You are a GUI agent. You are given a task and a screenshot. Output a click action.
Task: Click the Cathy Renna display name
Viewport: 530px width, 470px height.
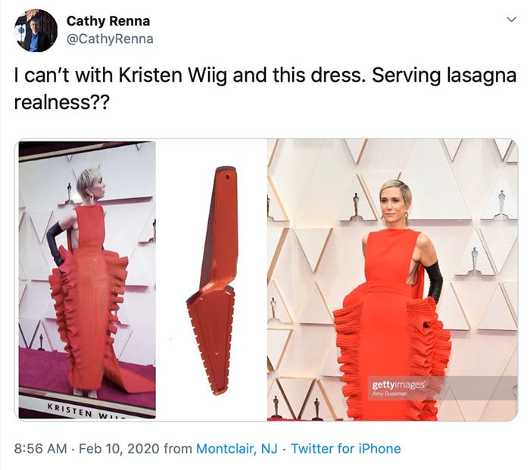pos(108,21)
